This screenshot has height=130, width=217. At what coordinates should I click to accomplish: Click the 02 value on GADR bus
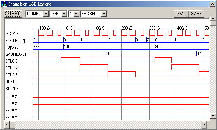click(x=199, y=54)
